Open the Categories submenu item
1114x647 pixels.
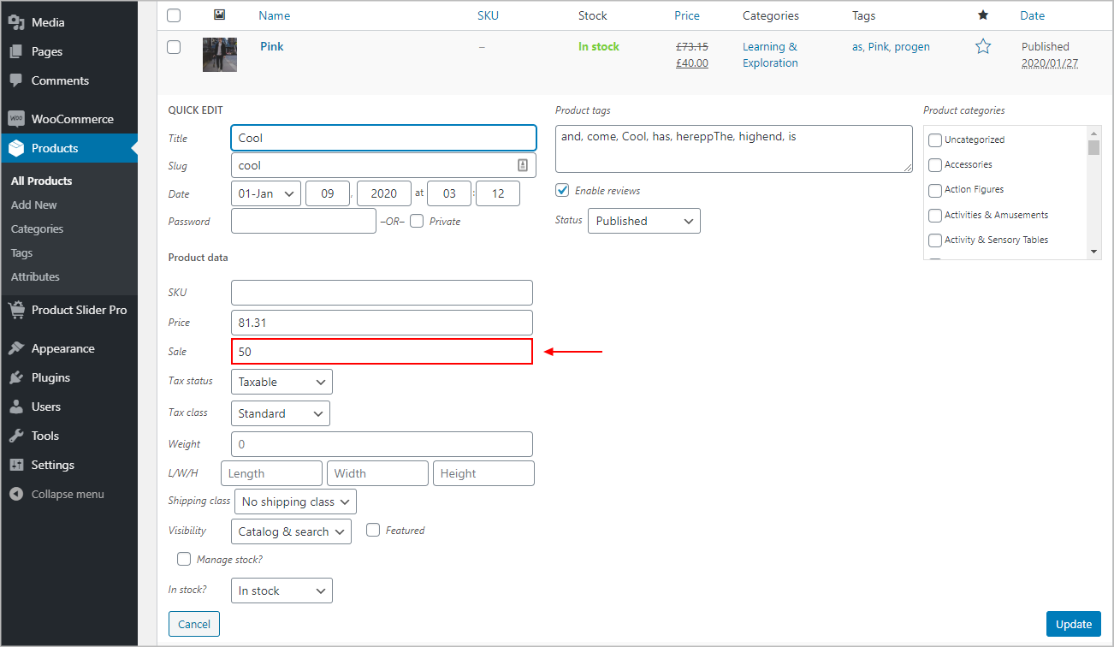pos(37,229)
